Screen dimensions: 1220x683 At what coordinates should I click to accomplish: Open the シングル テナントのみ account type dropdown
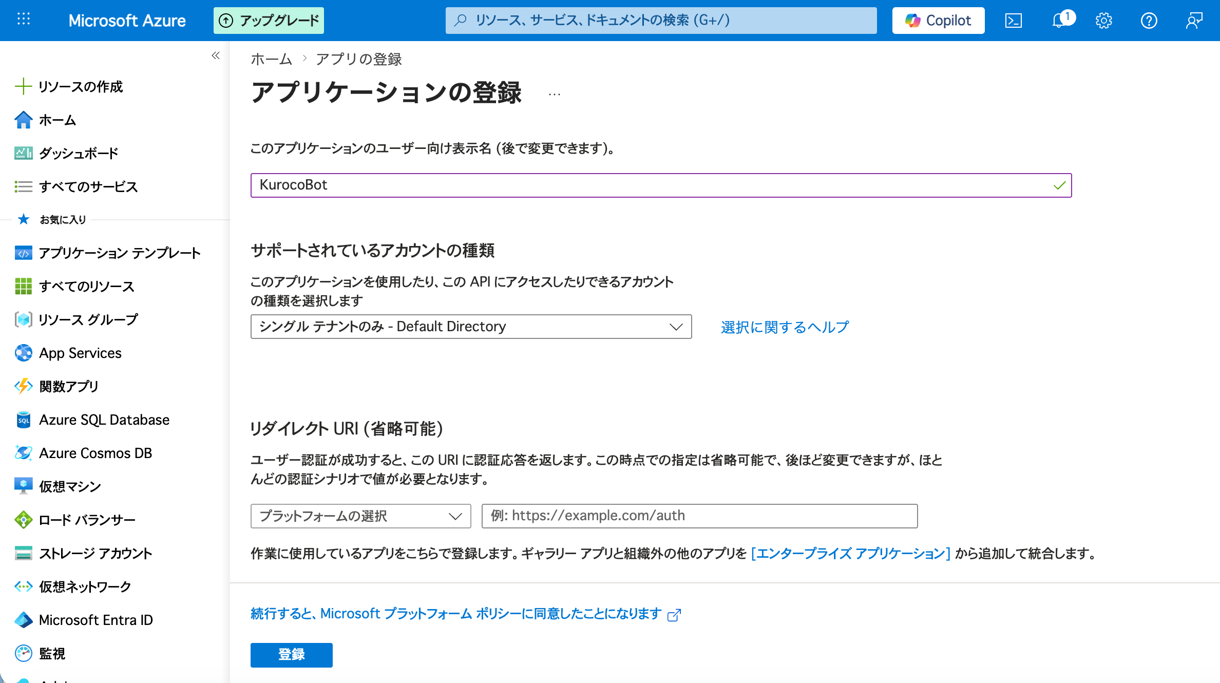[471, 327]
